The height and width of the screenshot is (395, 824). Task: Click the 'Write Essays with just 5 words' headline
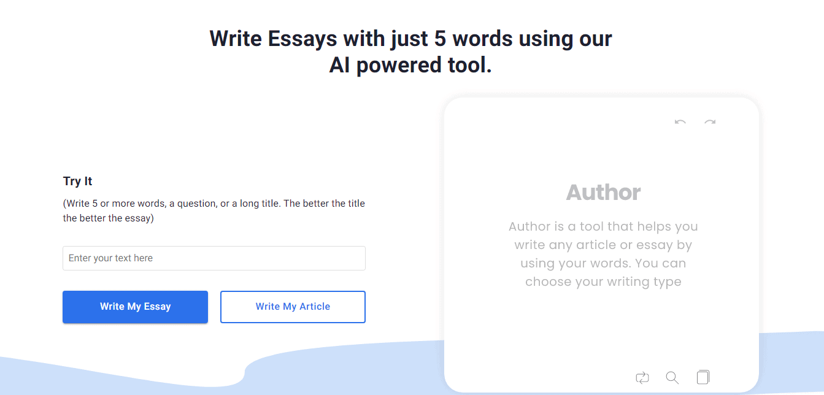[x=411, y=39]
